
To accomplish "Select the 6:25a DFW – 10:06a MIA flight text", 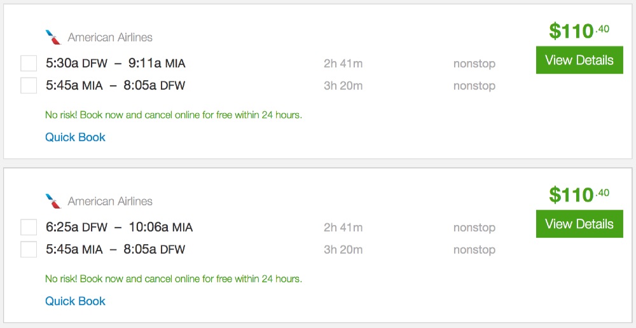I will pos(119,228).
